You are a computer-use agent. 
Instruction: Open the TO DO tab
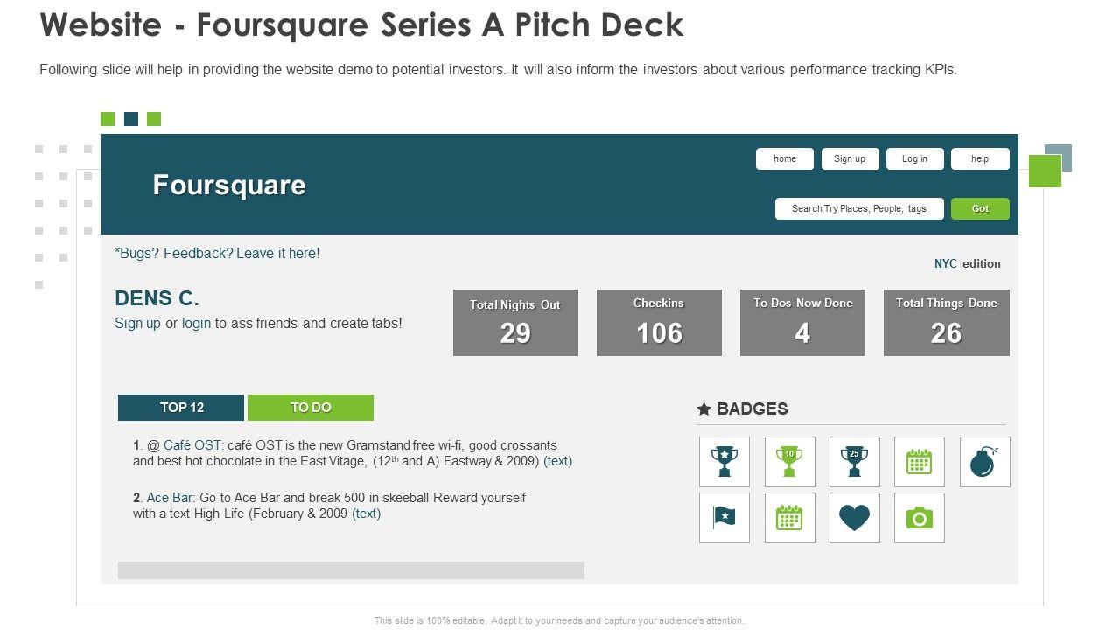point(311,408)
